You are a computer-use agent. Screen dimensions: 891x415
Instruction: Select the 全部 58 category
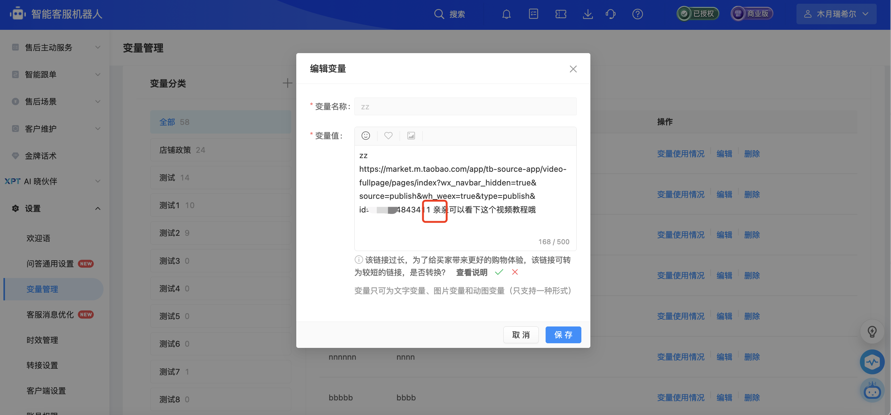click(221, 122)
